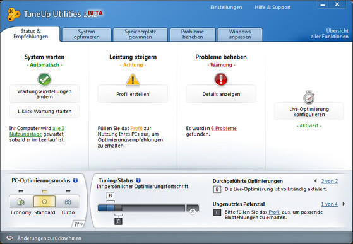
Task: Select the Standard optimization mode
Action: (x=44, y=201)
